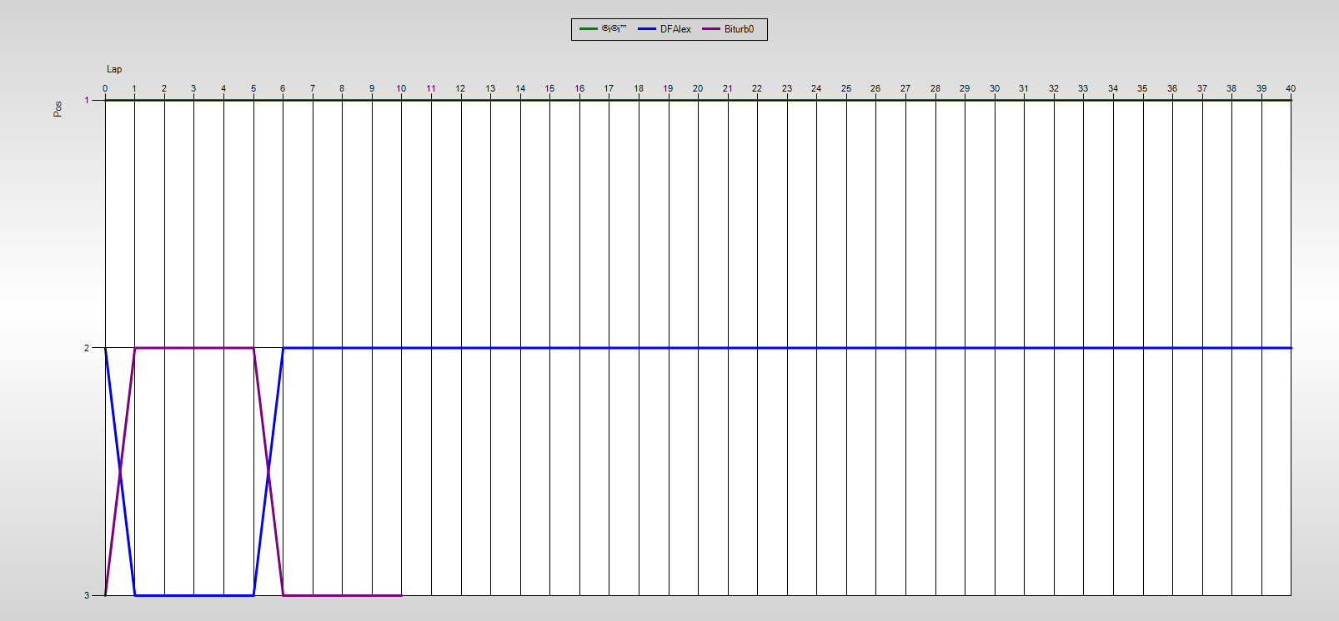Click DFAlex's blue line at lap 3, position 3
The height and width of the screenshot is (621, 1339).
pyautogui.click(x=193, y=595)
